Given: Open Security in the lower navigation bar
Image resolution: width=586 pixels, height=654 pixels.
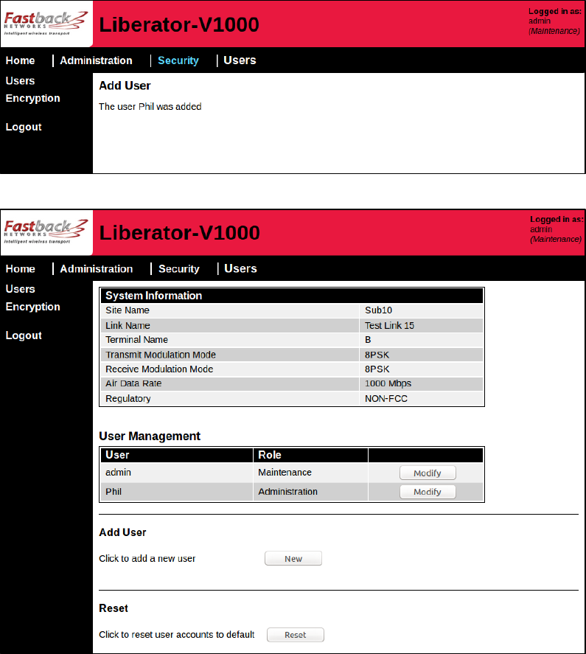Looking at the screenshot, I should point(179,268).
